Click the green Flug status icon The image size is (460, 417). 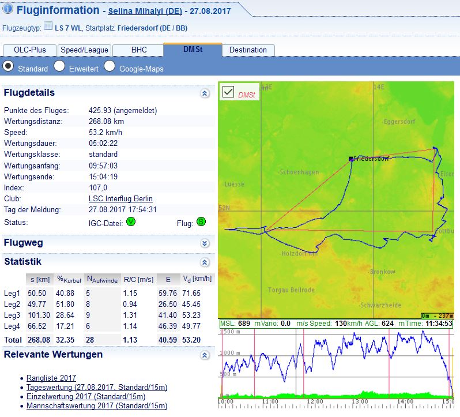[x=201, y=222]
